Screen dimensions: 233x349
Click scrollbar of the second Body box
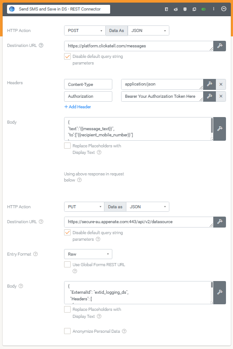pos(212,285)
